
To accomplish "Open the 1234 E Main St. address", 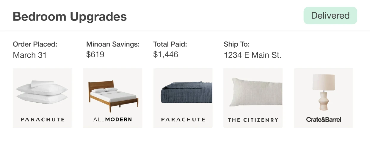I will 253,55.
